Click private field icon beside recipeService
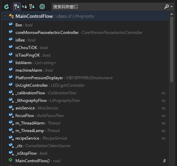 coord(11,138)
